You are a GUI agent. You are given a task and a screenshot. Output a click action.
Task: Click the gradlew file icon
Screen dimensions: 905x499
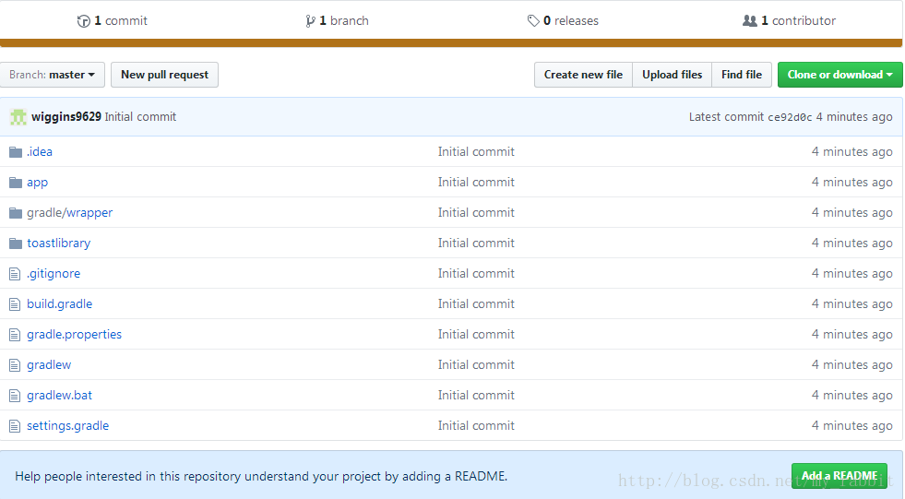click(x=15, y=366)
